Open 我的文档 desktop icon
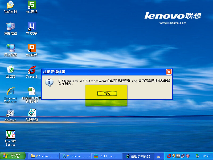Viewport: 213px width, 160px height. [10, 5]
